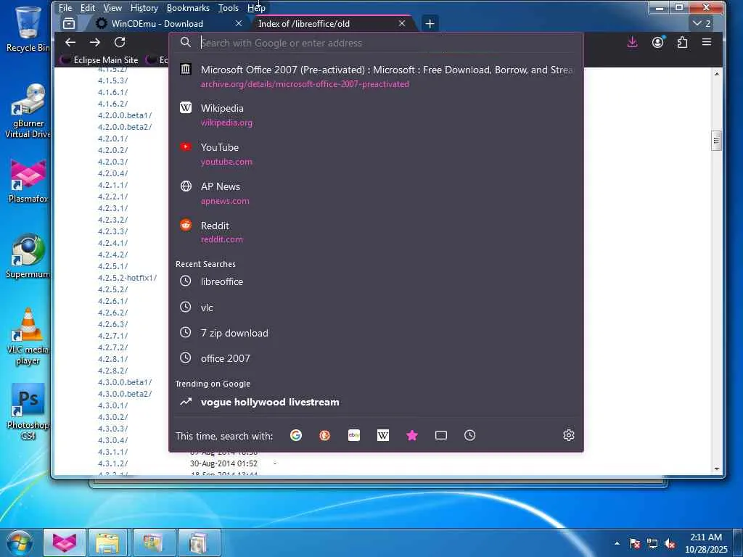Viewport: 743px width, 557px height.
Task: Open the Windows Start button
Action: coord(20,542)
